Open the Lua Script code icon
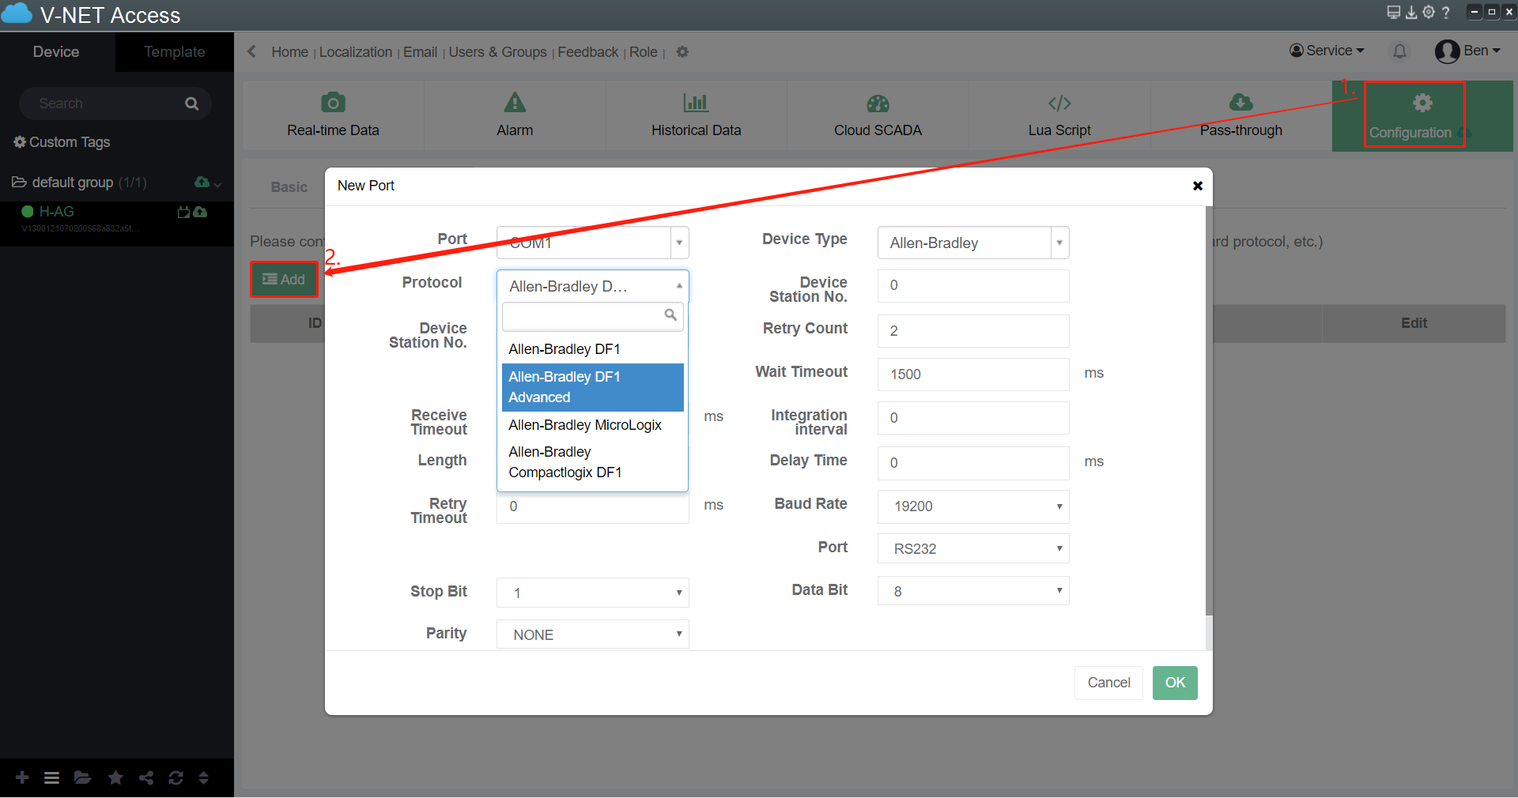The height and width of the screenshot is (798, 1518). point(1059,103)
